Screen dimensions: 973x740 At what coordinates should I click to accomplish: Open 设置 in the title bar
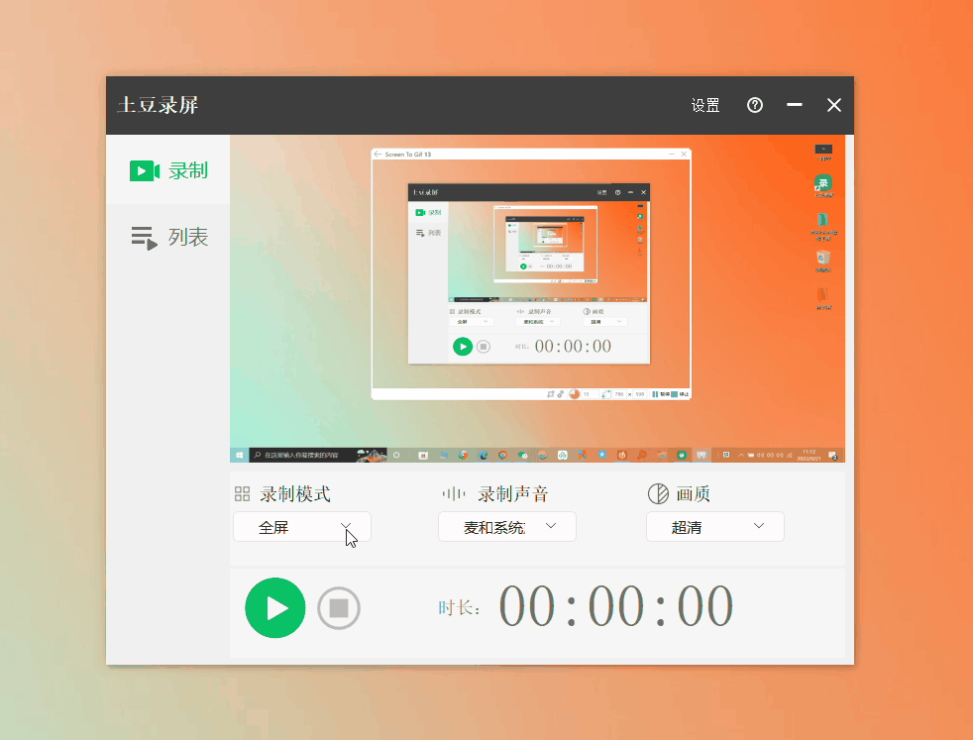(704, 105)
